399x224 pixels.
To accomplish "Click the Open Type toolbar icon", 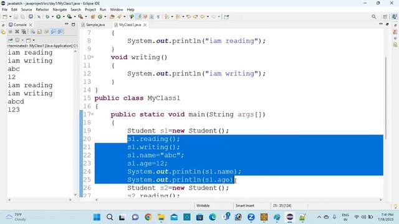I will pyautogui.click(x=112, y=17).
